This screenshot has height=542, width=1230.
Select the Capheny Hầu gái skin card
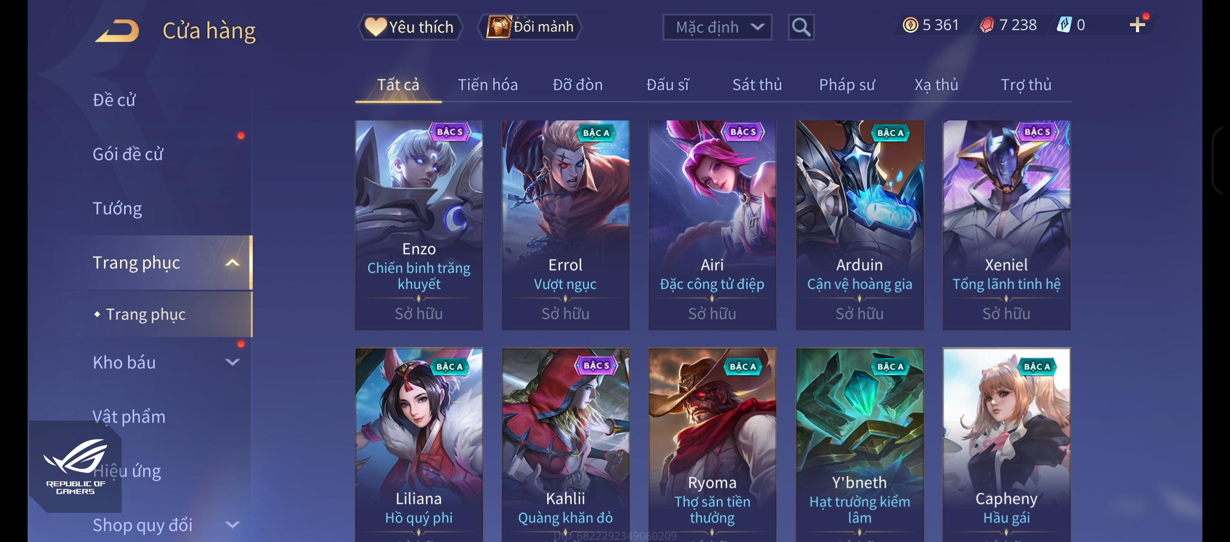1006,445
